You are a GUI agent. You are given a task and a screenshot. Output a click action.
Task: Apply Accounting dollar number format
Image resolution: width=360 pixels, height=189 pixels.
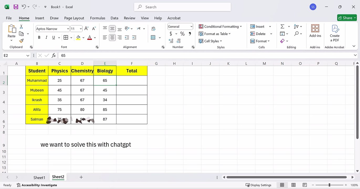tap(171, 34)
